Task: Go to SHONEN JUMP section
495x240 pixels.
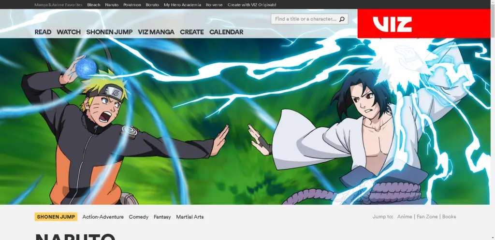Action: coord(109,32)
